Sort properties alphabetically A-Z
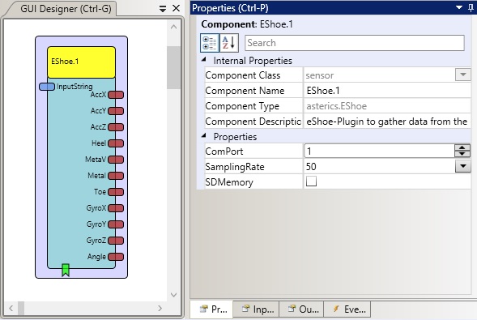 click(228, 43)
